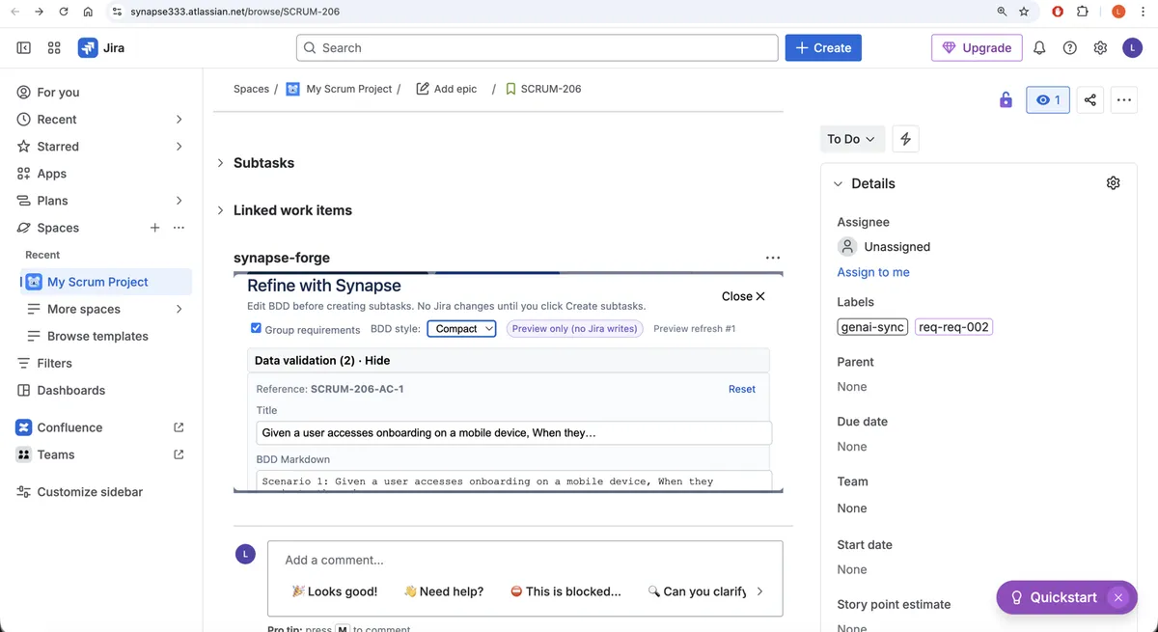The height and width of the screenshot is (632, 1158).
Task: Bookmark this page with star icon
Action: (x=1024, y=12)
